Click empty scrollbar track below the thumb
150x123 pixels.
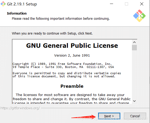[134, 74]
